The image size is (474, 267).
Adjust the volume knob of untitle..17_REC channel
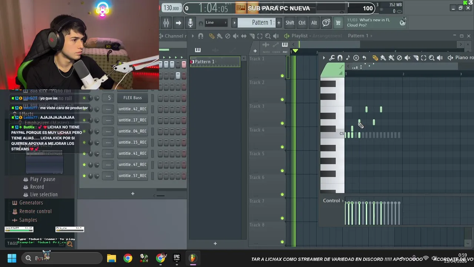[x=97, y=120]
